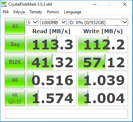The width and height of the screenshot is (133, 122).
Task: Click the CrystalDiskMark app icon in title bar
Action: pyautogui.click(x=4, y=4)
